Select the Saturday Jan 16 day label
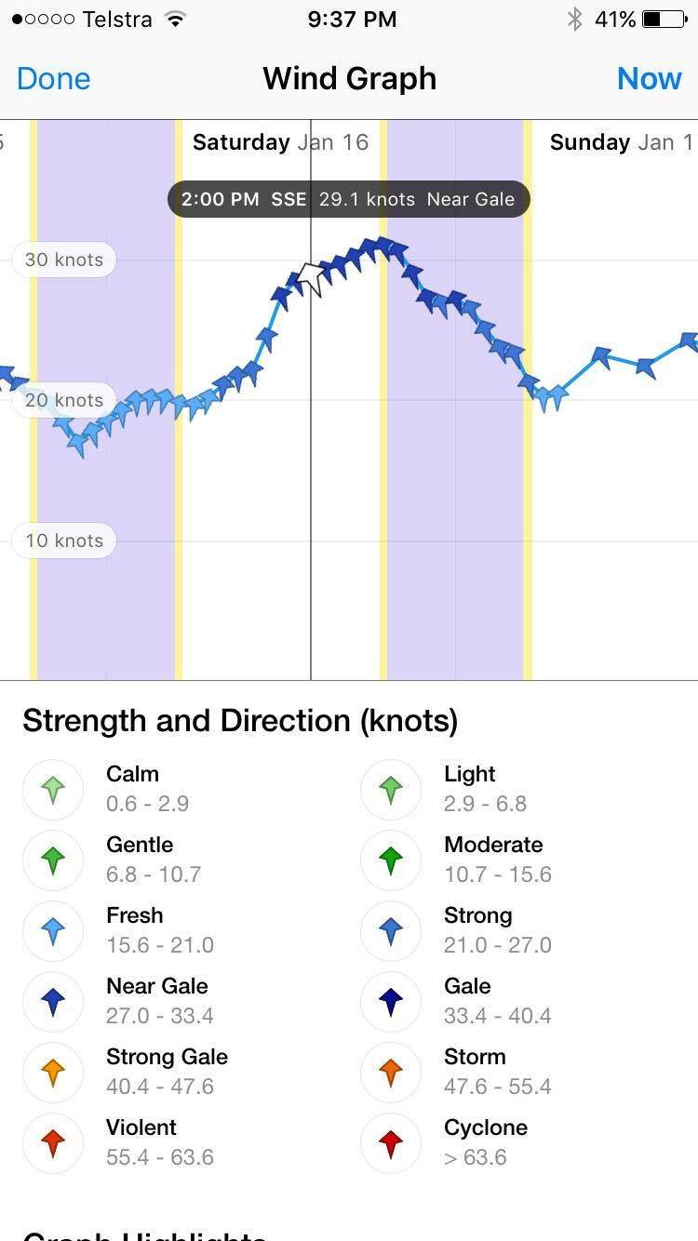698x1241 pixels. pyautogui.click(x=280, y=142)
